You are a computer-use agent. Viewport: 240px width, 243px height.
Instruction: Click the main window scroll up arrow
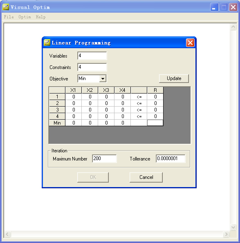pos(233,27)
